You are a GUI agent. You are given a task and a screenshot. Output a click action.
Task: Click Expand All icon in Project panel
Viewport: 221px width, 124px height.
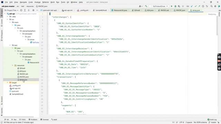pos(25,10)
